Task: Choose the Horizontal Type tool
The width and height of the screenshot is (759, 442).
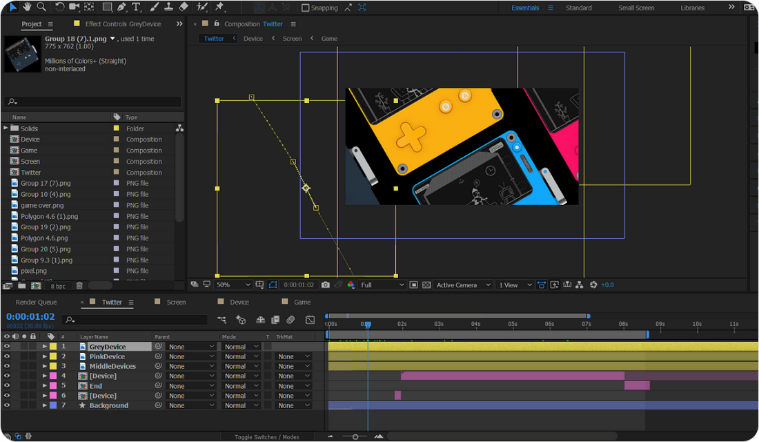Action: pos(136,7)
